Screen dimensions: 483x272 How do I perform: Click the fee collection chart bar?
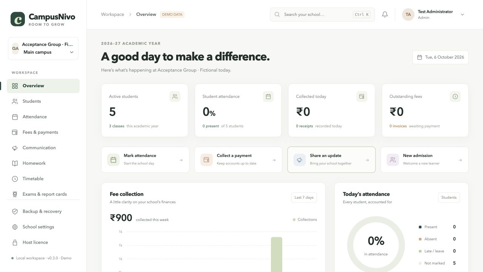pos(277,255)
